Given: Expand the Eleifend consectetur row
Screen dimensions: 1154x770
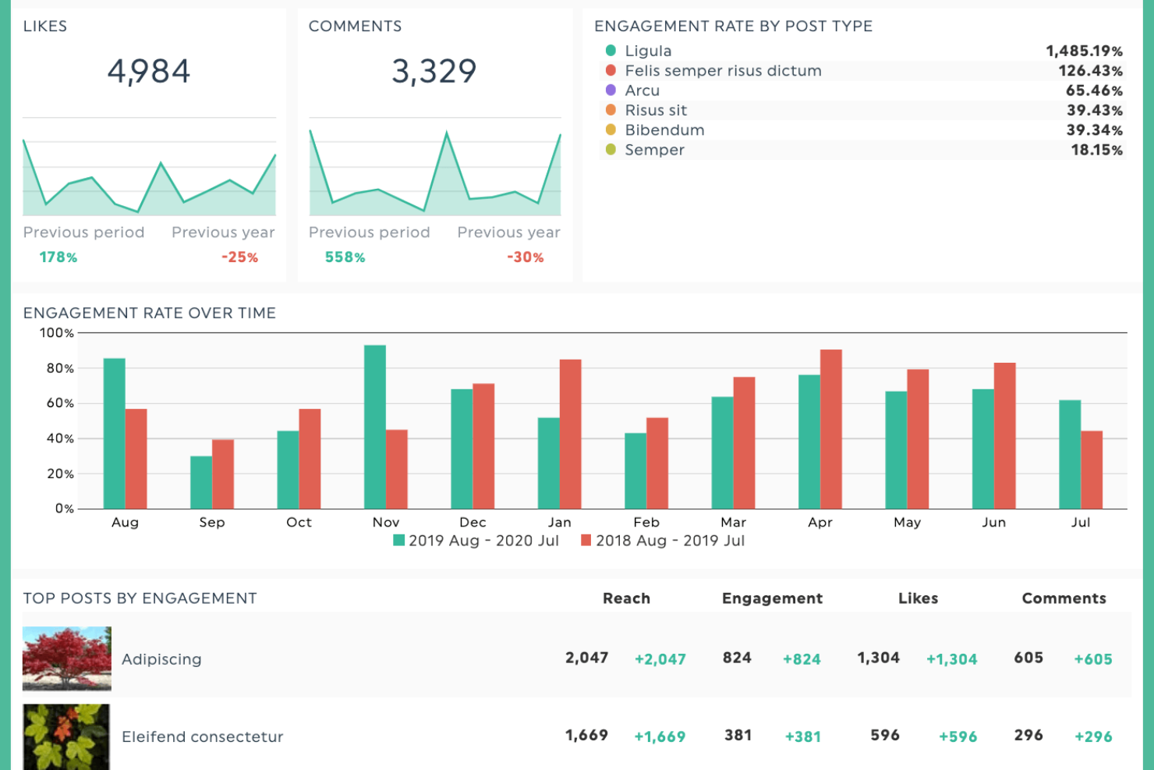Looking at the screenshot, I should [202, 736].
